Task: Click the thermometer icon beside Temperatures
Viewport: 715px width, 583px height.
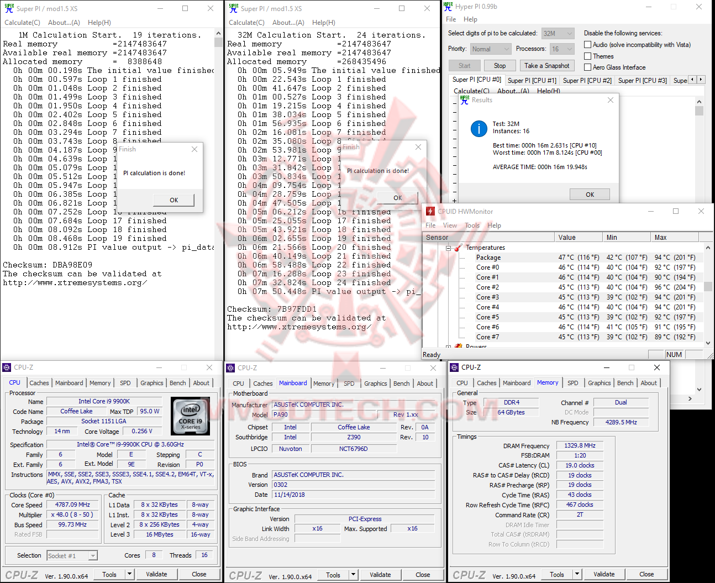Action: coord(458,248)
